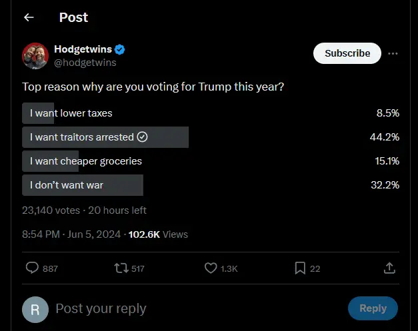418x331 pixels.
Task: Like the post with heart icon
Action: [x=211, y=268]
